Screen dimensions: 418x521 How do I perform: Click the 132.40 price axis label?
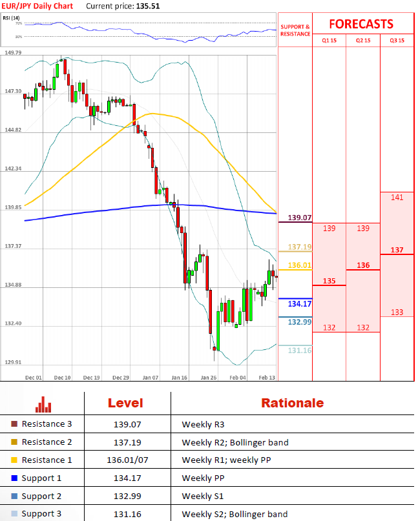click(x=13, y=323)
